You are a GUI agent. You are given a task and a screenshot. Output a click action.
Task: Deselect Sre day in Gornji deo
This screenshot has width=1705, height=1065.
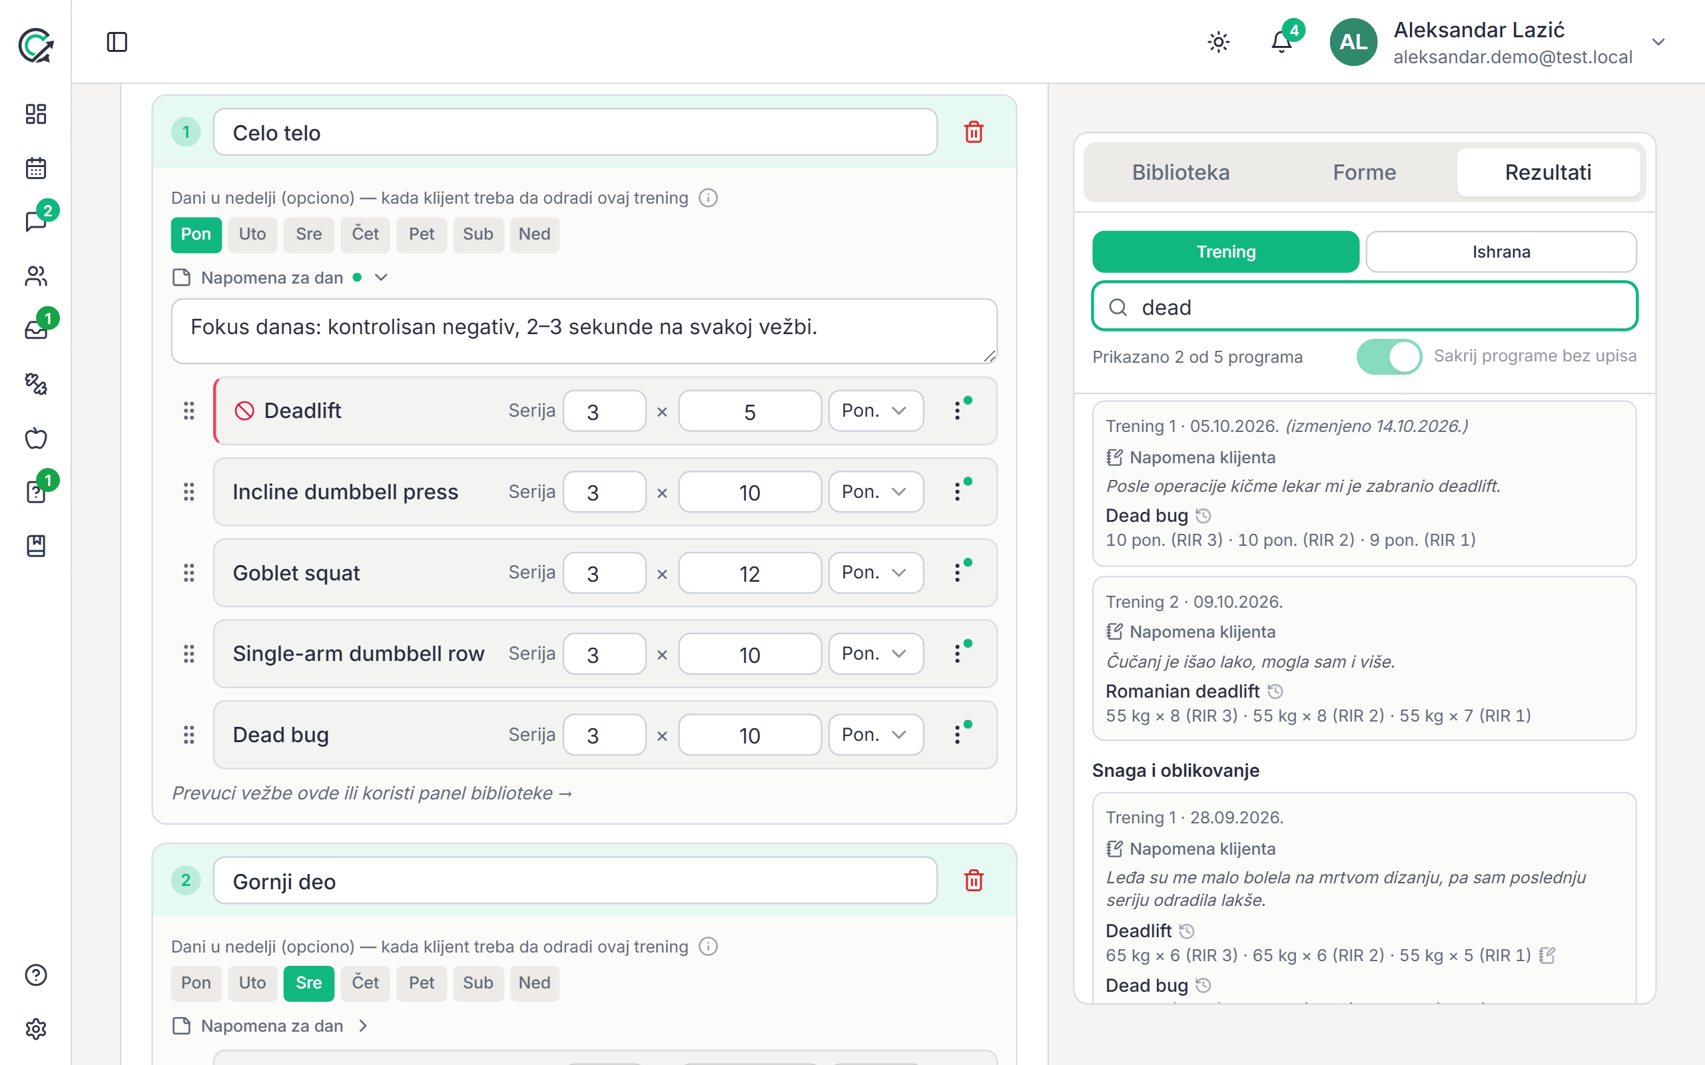[308, 982]
